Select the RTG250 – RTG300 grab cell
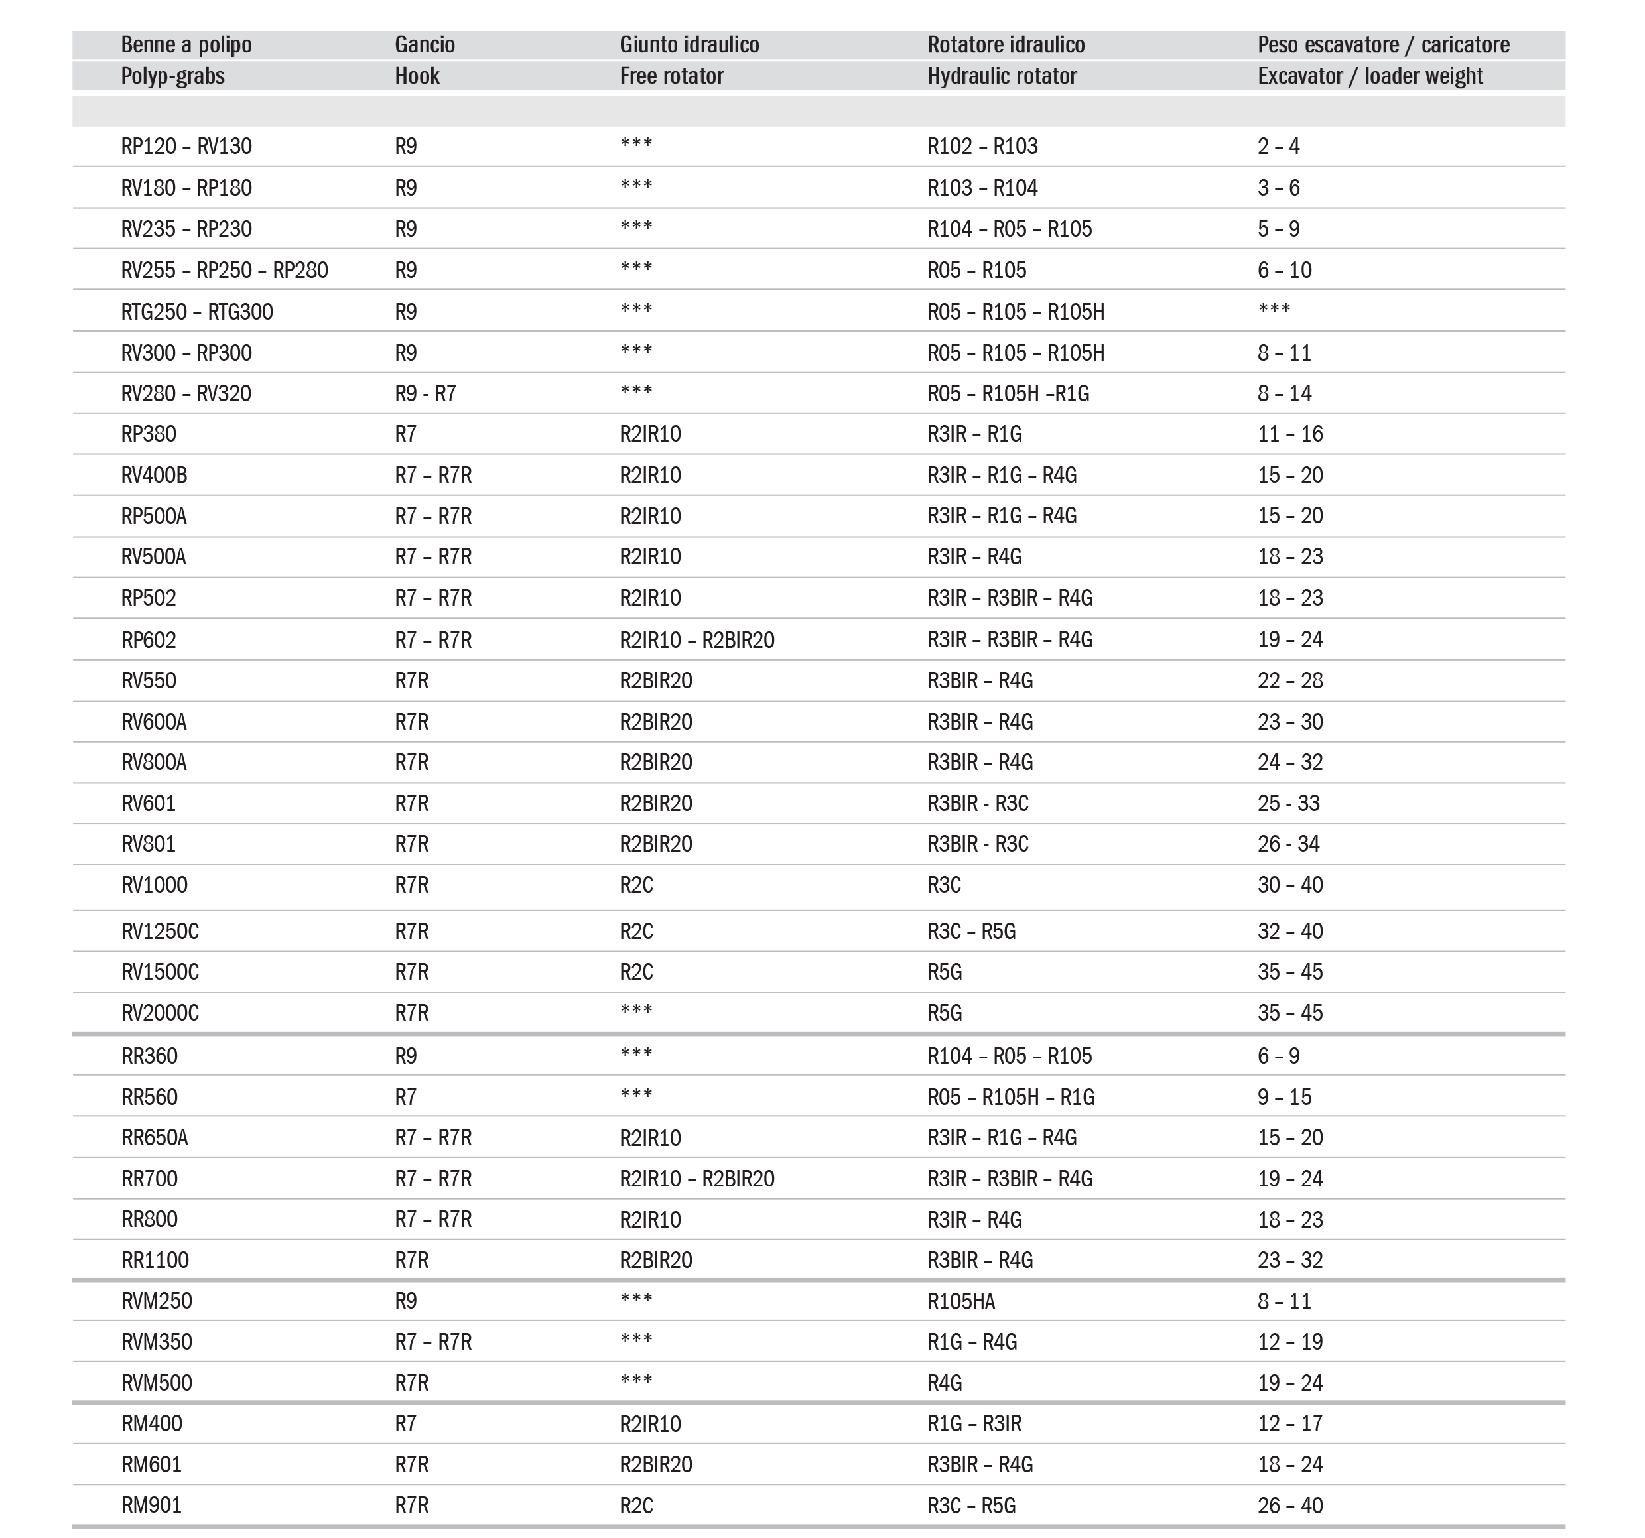Image resolution: width=1645 pixels, height=1538 pixels. (x=196, y=312)
